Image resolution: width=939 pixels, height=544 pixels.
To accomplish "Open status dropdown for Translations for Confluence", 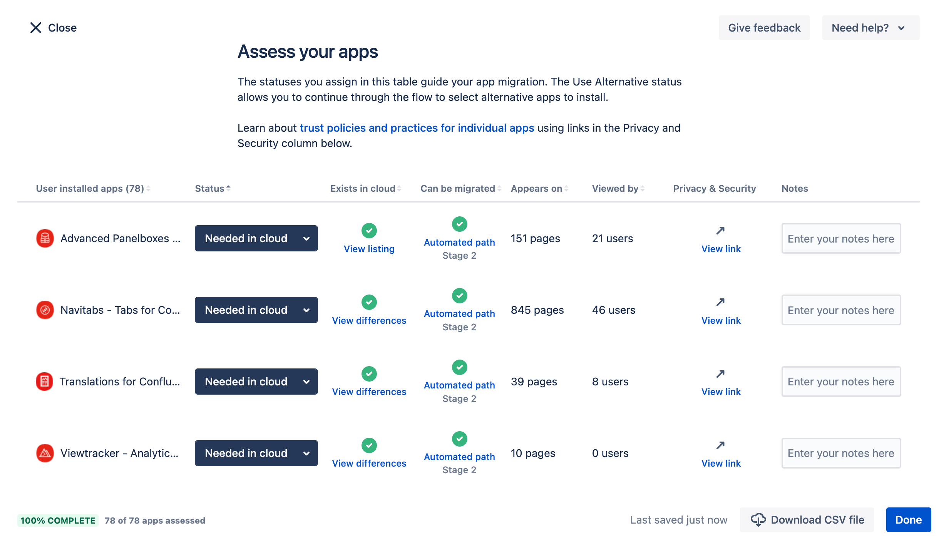I will point(256,382).
